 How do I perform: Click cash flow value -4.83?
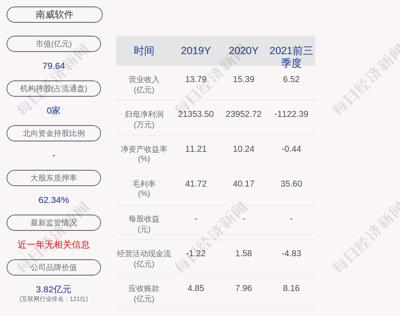pyautogui.click(x=291, y=253)
